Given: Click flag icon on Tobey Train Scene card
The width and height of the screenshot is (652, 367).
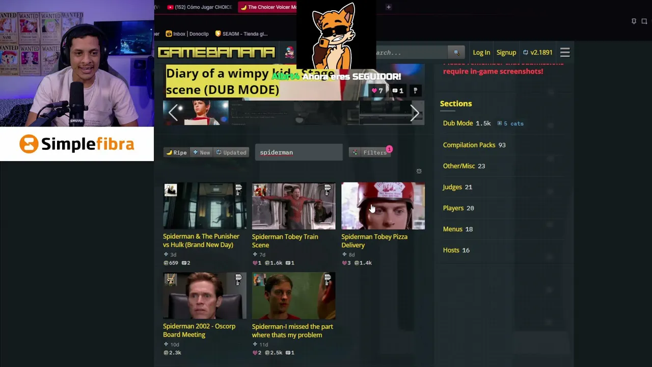Looking at the screenshot, I should point(328,191).
